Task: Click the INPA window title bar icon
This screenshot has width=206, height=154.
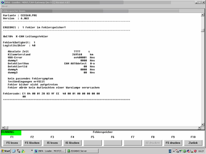Action: pyautogui.click(x=2, y=2)
